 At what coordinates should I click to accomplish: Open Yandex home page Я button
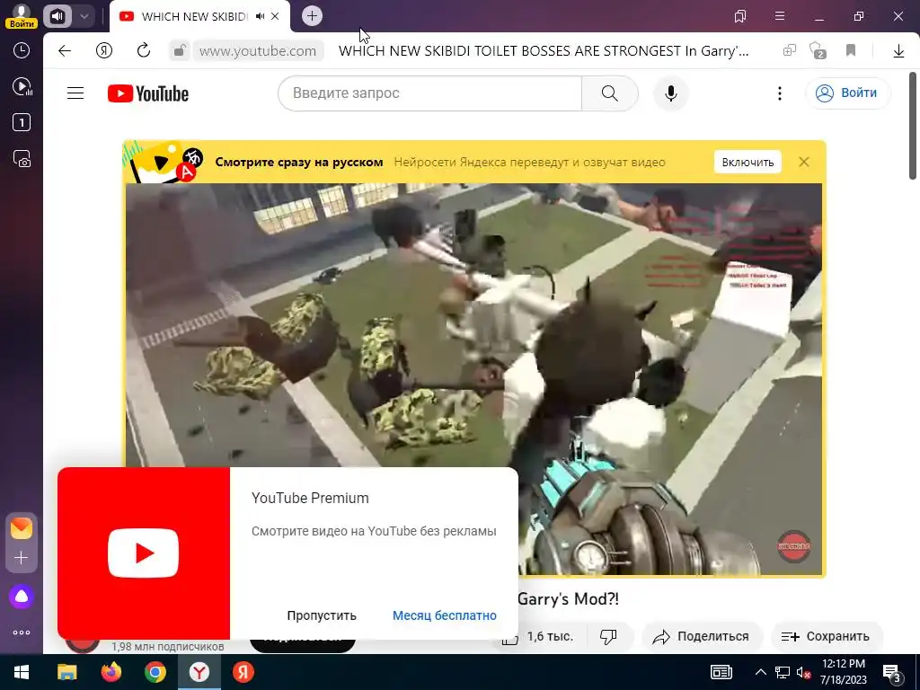(104, 51)
